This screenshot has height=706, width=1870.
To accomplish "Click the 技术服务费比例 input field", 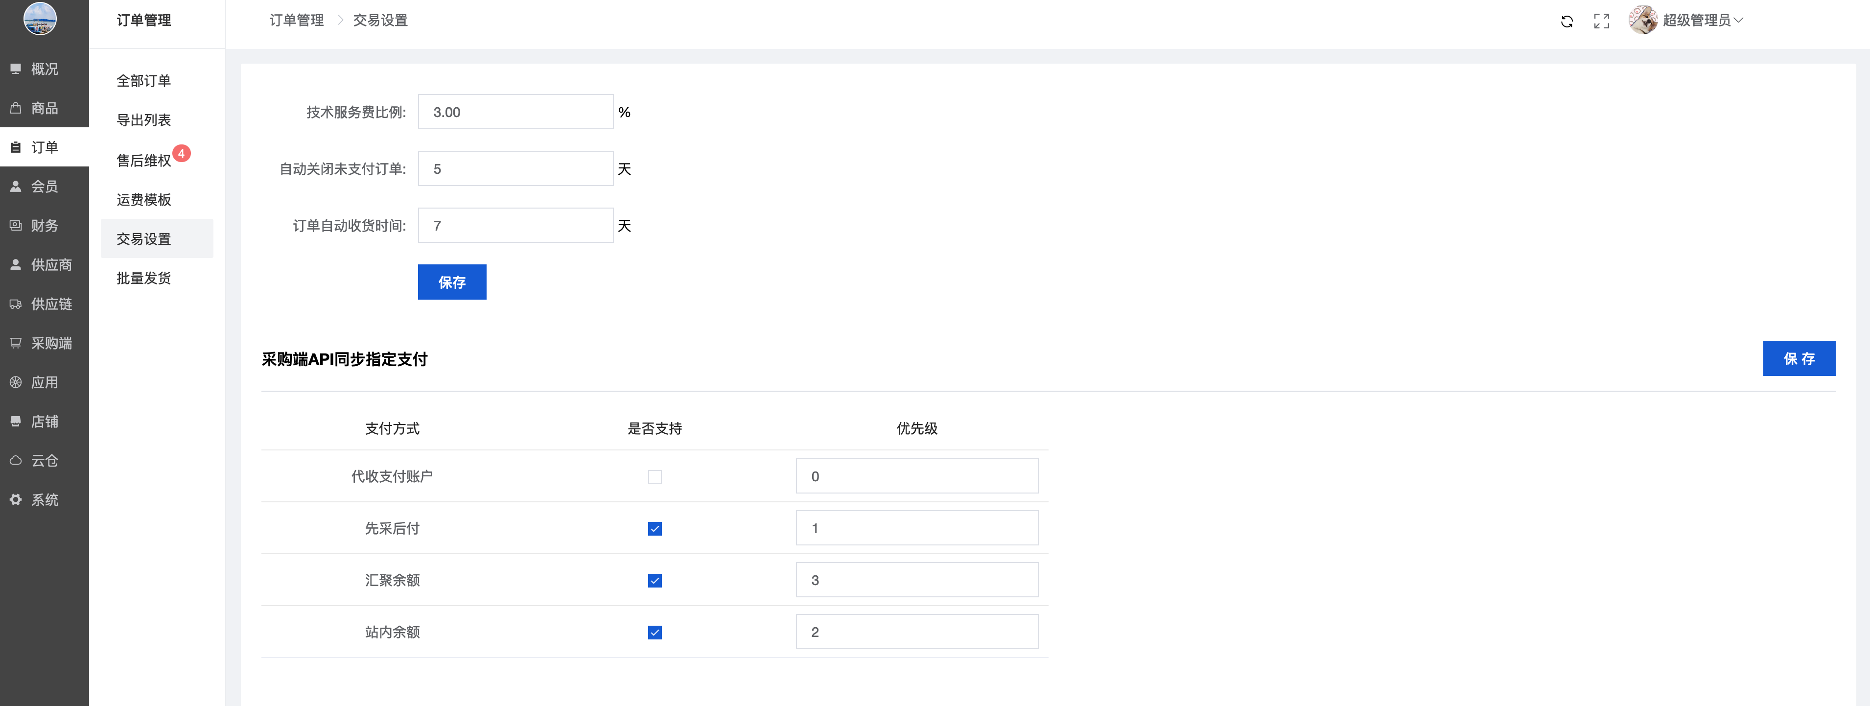I will 515,112.
